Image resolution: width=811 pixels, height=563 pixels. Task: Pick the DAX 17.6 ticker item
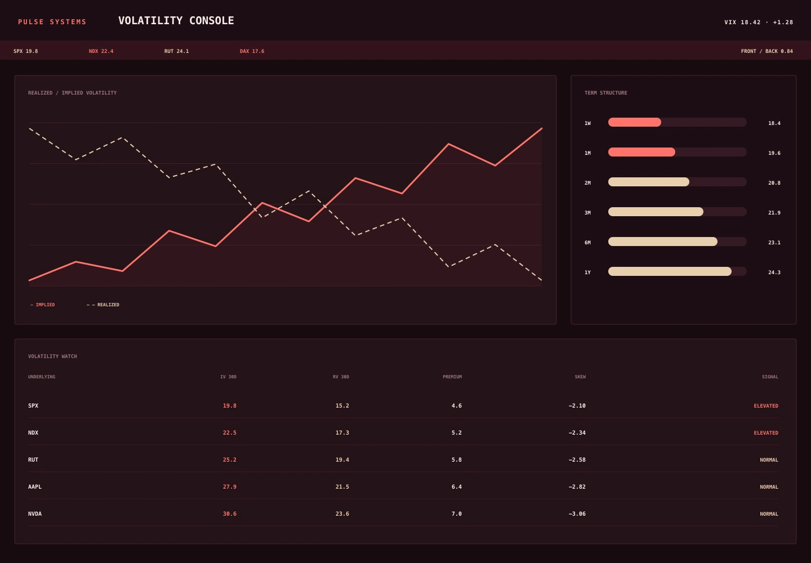[x=252, y=51]
